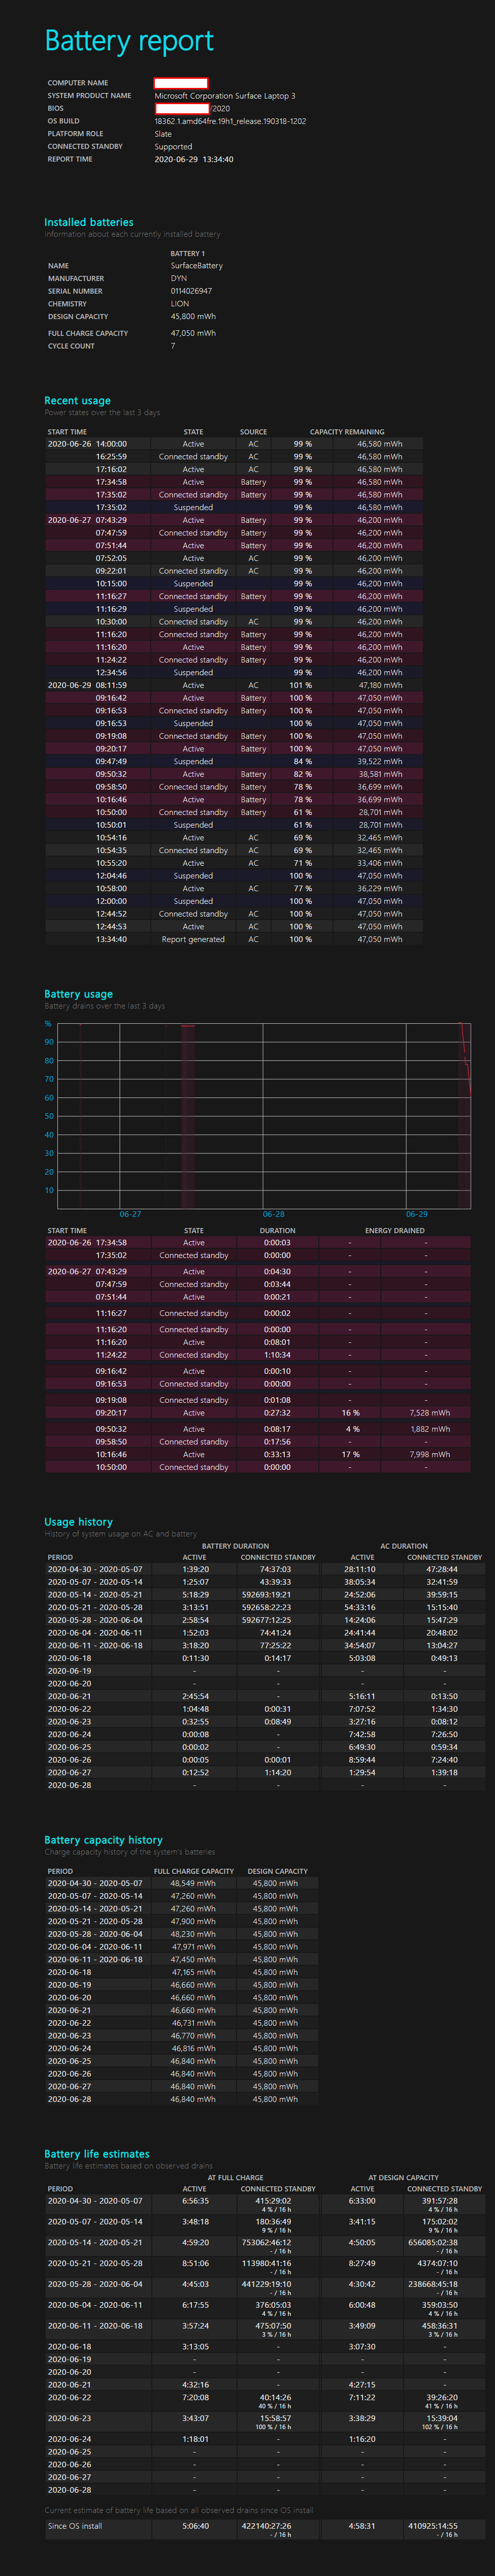495x2576 pixels.
Task: Select the "1,882 mWh" energy drained value
Action: click(430, 1429)
